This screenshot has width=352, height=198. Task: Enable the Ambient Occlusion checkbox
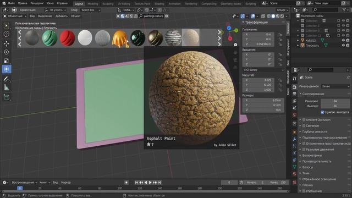tap(304, 120)
